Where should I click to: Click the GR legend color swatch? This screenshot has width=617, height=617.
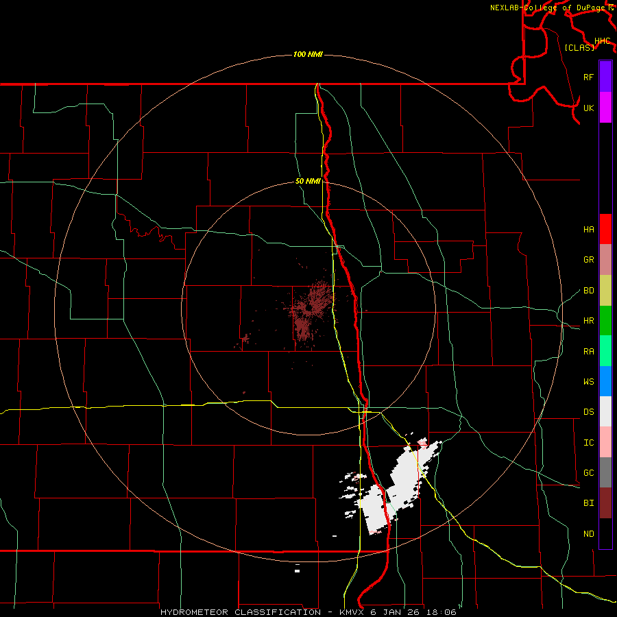pos(605,259)
